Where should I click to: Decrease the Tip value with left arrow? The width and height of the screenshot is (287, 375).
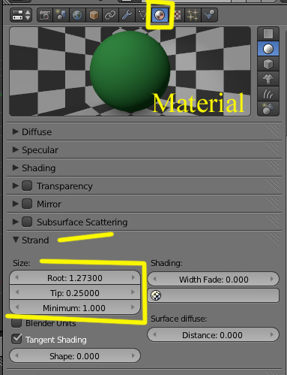pyautogui.click(x=16, y=292)
